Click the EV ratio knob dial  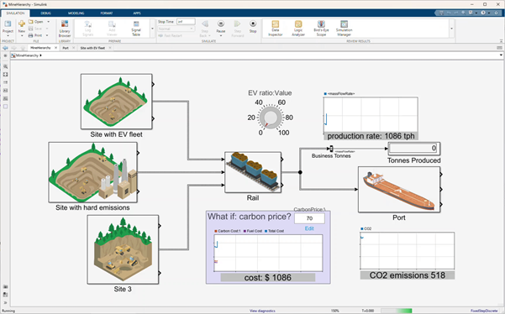click(x=271, y=118)
